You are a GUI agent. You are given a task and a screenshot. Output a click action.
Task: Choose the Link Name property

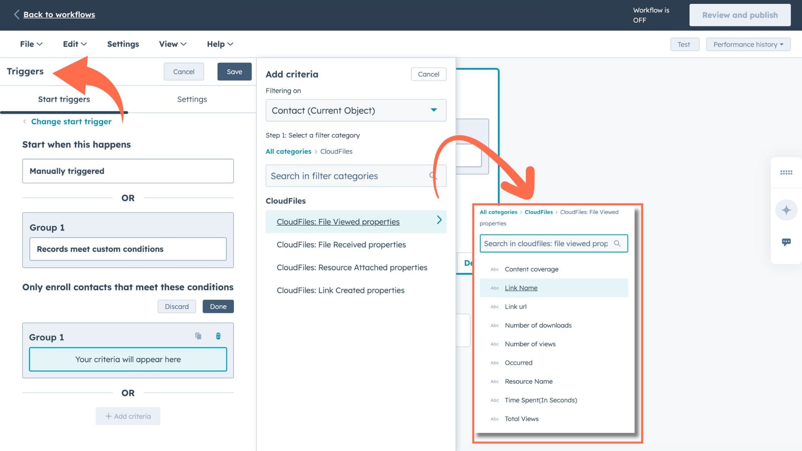[x=553, y=288]
